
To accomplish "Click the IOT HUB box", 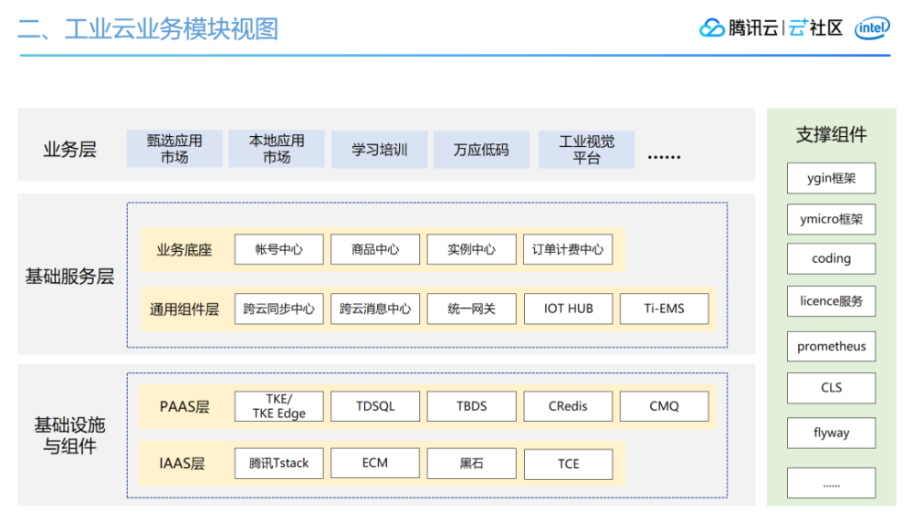I will (568, 309).
